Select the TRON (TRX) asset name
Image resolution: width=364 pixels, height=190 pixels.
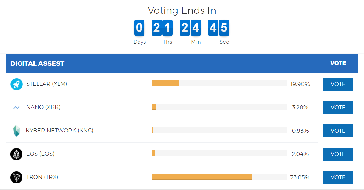click(x=42, y=177)
